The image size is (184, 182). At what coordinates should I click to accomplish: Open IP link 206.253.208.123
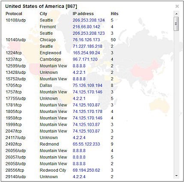pos(89,33)
